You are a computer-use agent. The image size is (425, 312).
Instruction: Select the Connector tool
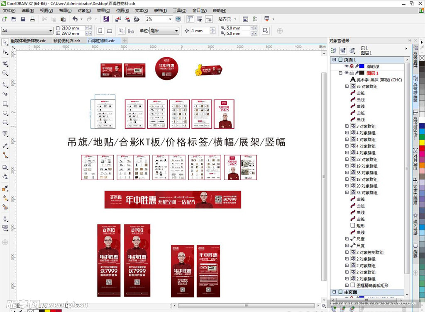click(5, 155)
